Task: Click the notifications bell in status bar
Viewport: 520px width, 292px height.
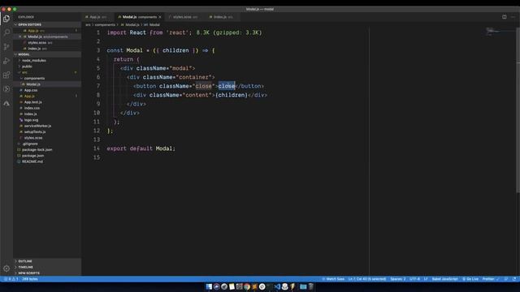Action: click(x=514, y=279)
